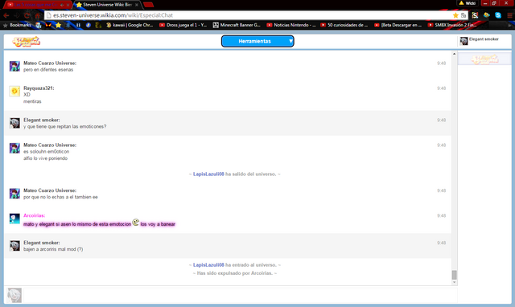Viewport: 515px width, 307px height.
Task: Go forward with the browser forward arrow
Action: (16, 15)
